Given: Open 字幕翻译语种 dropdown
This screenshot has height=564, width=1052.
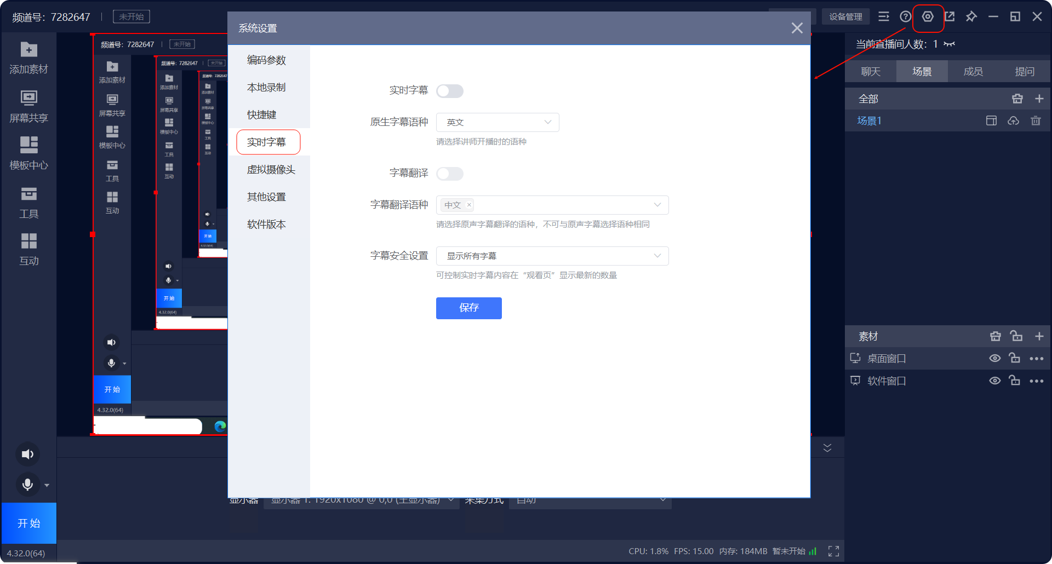Looking at the screenshot, I should (552, 205).
